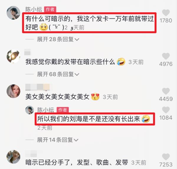Open 陈小纭 avatar on the top comment

pos(14,13)
